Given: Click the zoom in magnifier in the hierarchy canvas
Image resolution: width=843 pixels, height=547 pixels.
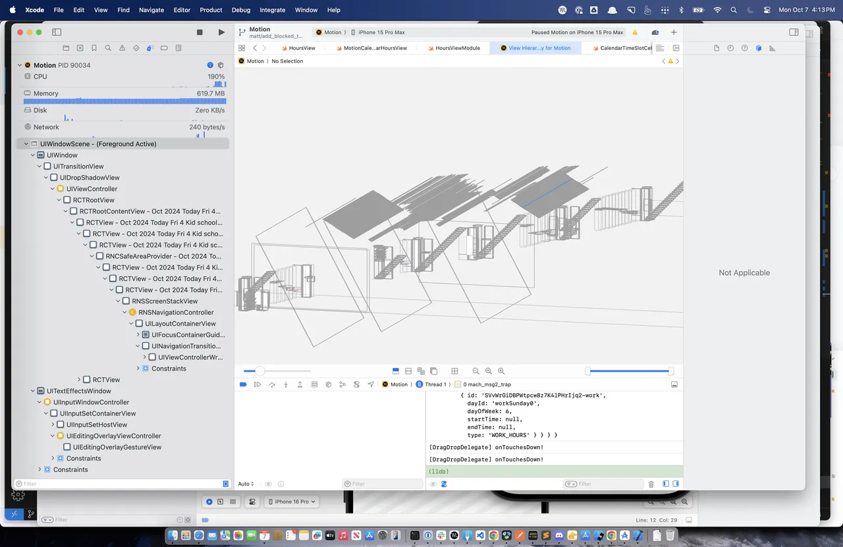Looking at the screenshot, I should (x=501, y=371).
